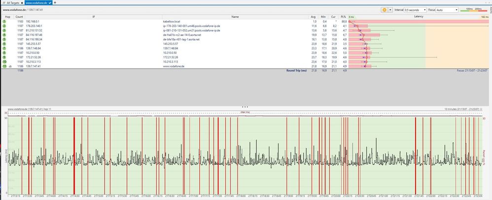Viewport: 492px width, 200px height.
Task: Click the Count column header
Action: pyautogui.click(x=19, y=17)
